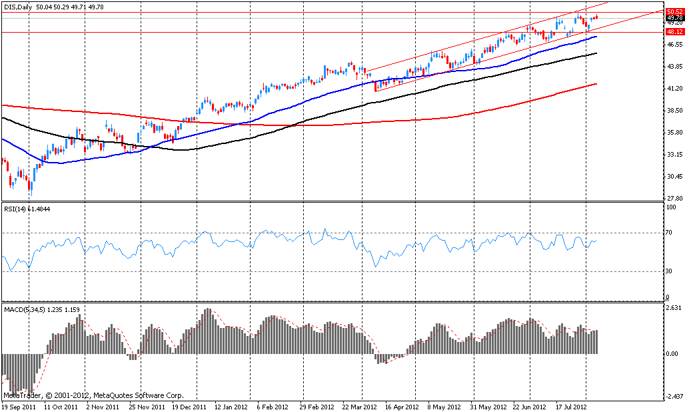This screenshot has height=412, width=689.
Task: Click the 38.50 price axis value
Action: point(675,111)
